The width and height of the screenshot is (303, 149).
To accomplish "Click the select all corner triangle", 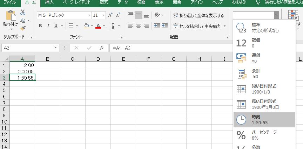I will [x=7, y=59].
